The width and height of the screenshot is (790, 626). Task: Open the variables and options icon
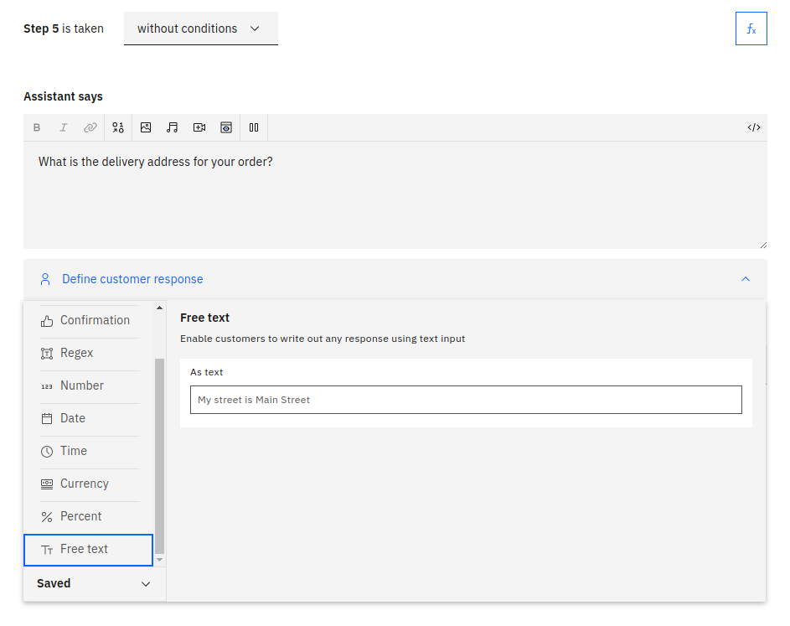(118, 127)
